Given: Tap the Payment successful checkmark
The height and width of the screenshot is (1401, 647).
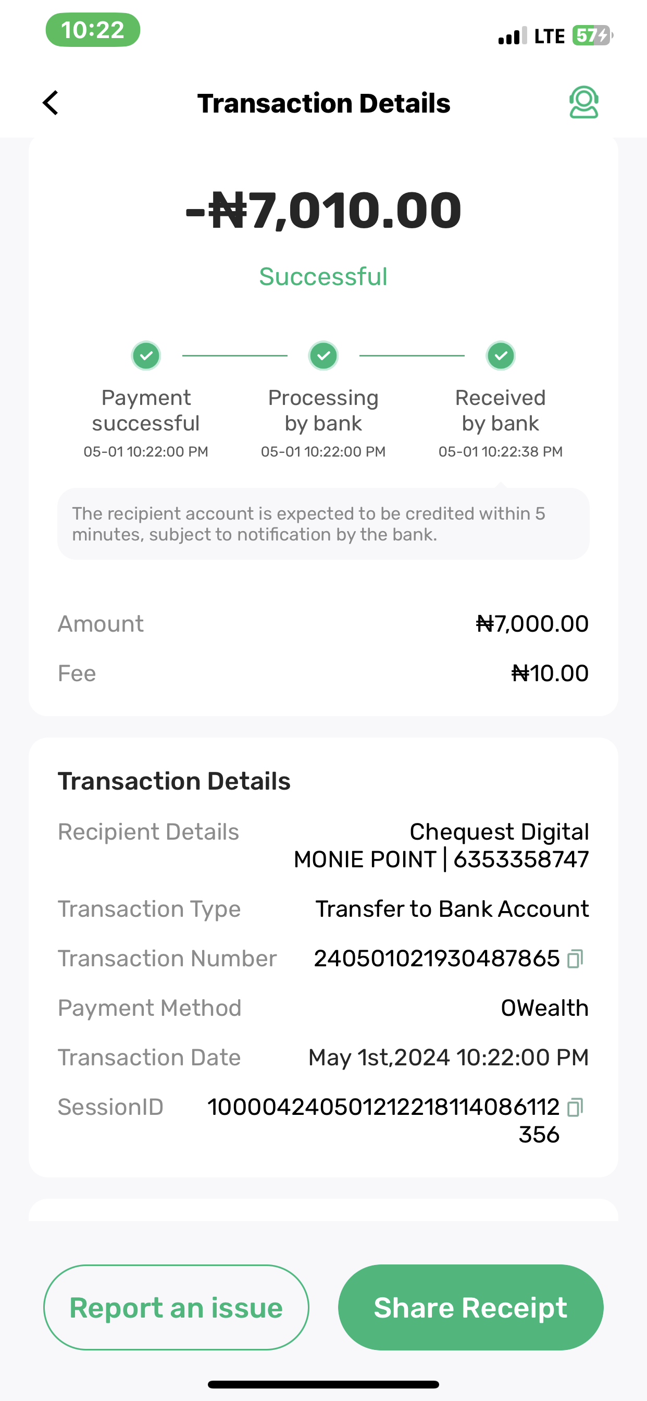Looking at the screenshot, I should click(146, 355).
